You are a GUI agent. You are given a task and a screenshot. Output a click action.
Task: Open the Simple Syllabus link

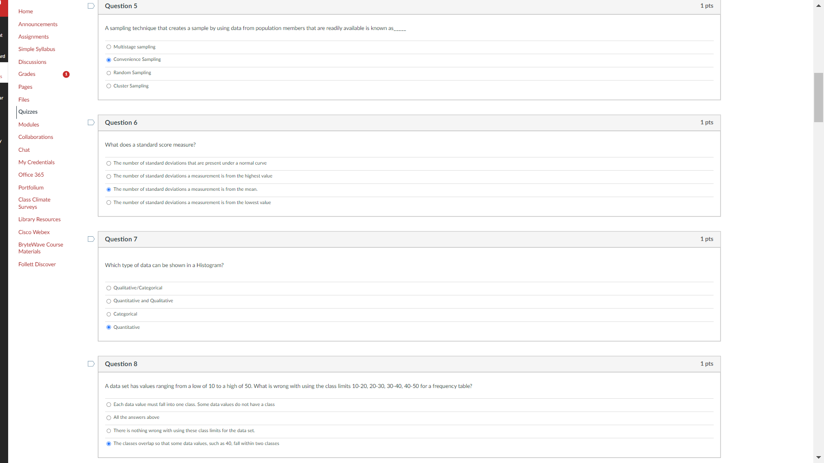[36, 49]
